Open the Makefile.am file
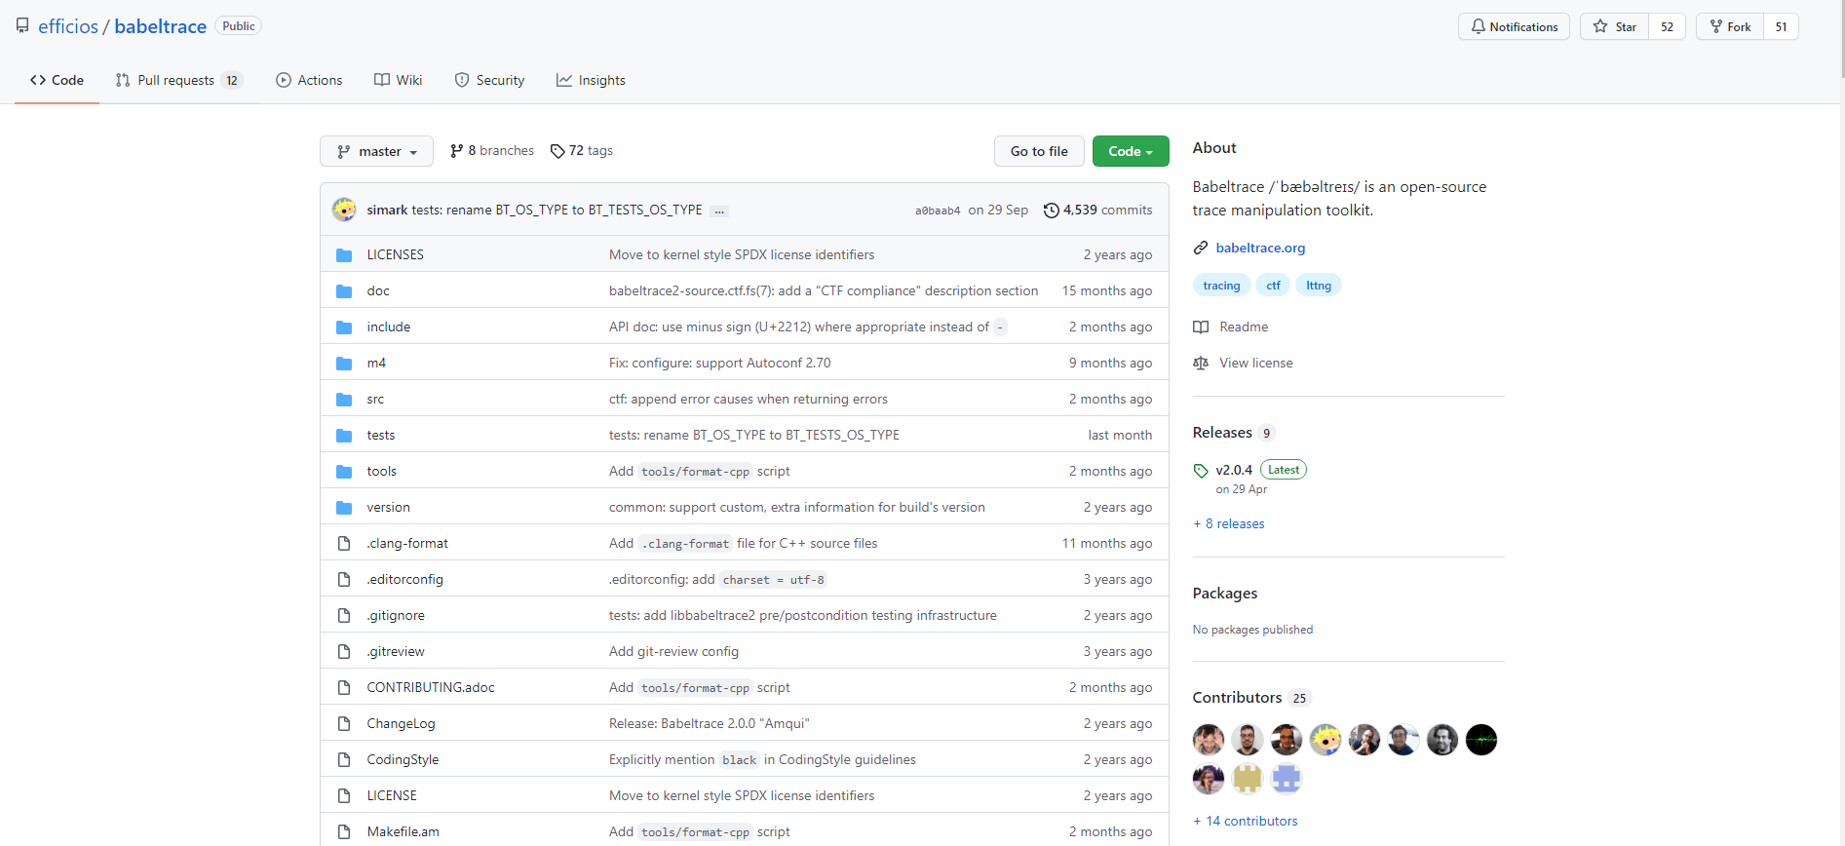1845x846 pixels. coord(403,832)
